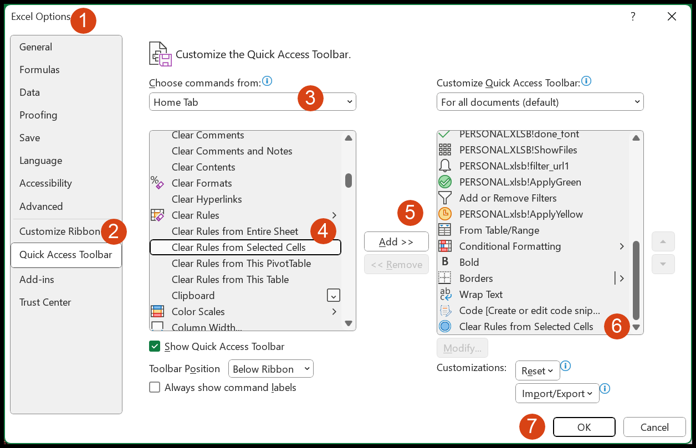Image resolution: width=696 pixels, height=448 pixels.
Task: Click the Cancel button
Action: coord(654,427)
